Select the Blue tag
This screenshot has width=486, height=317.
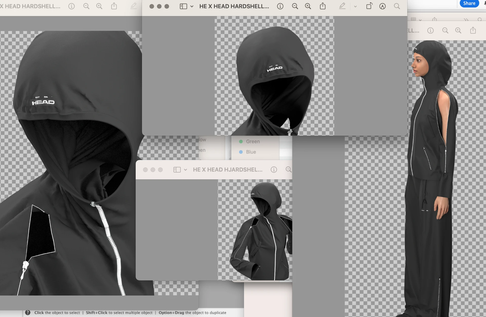click(x=248, y=152)
